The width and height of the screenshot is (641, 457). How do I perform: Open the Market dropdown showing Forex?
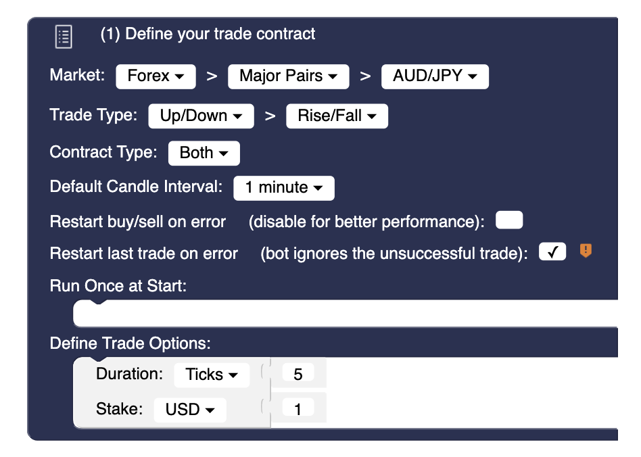click(156, 76)
